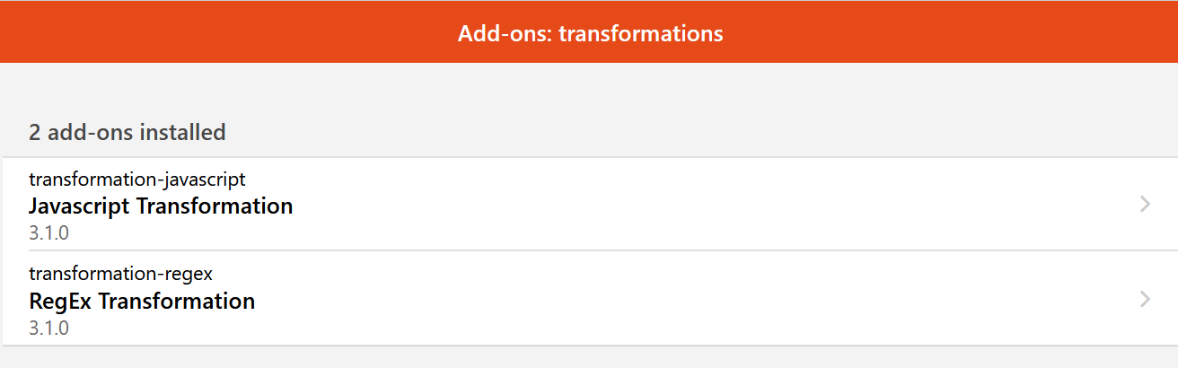Click the transformation-regex identifier text
The width and height of the screenshot is (1178, 368).
pyautogui.click(x=120, y=274)
